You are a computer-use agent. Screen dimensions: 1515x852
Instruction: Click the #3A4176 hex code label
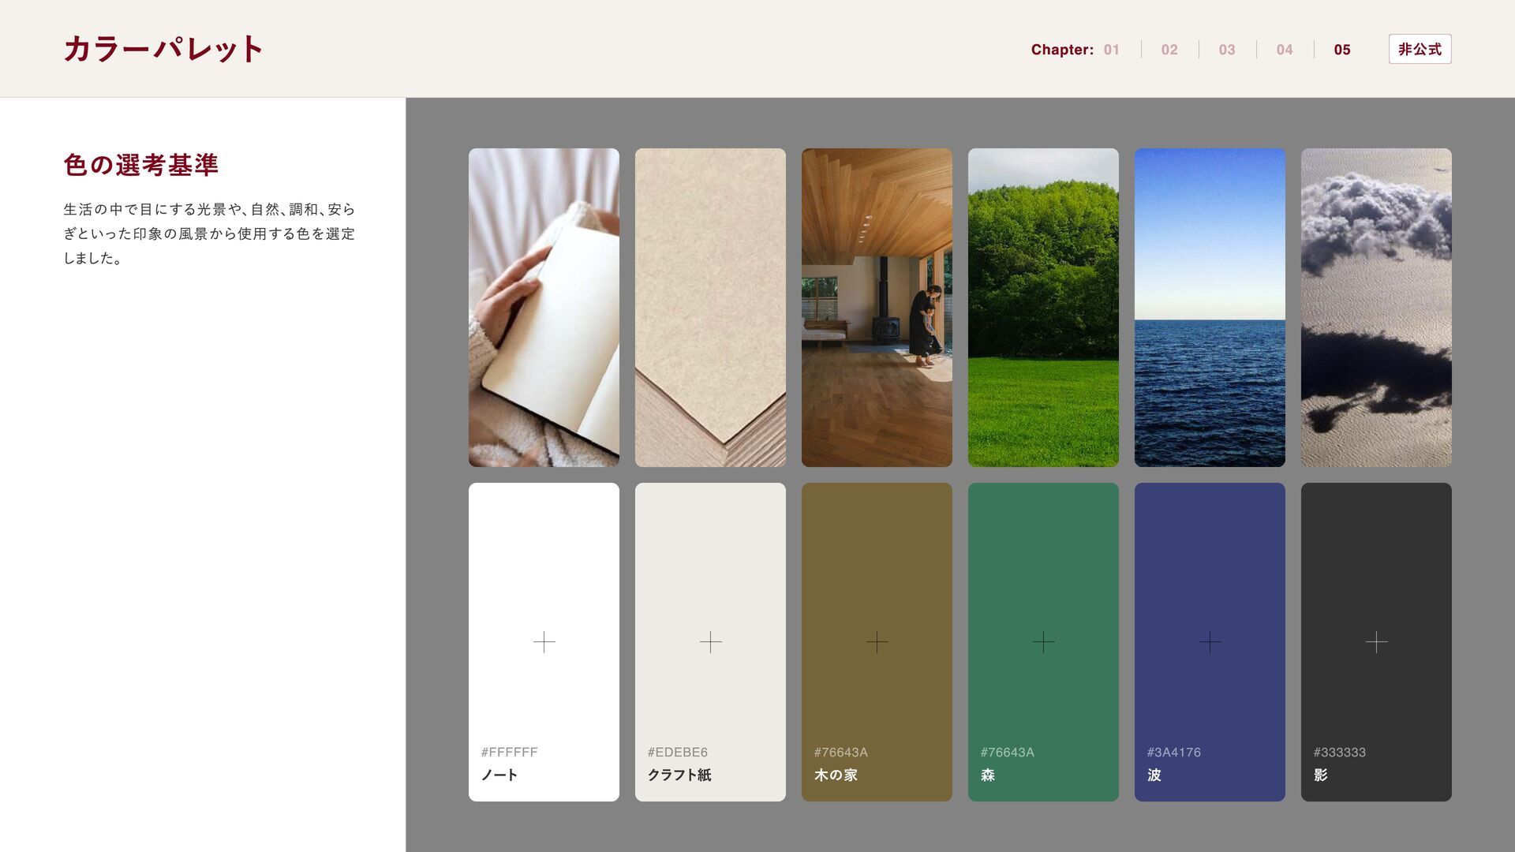(1173, 753)
